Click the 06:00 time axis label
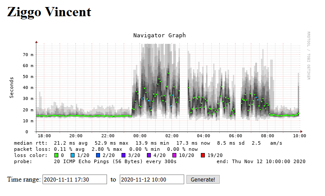Image resolution: width=325 pixels, height=196 pixels. click(x=236, y=136)
